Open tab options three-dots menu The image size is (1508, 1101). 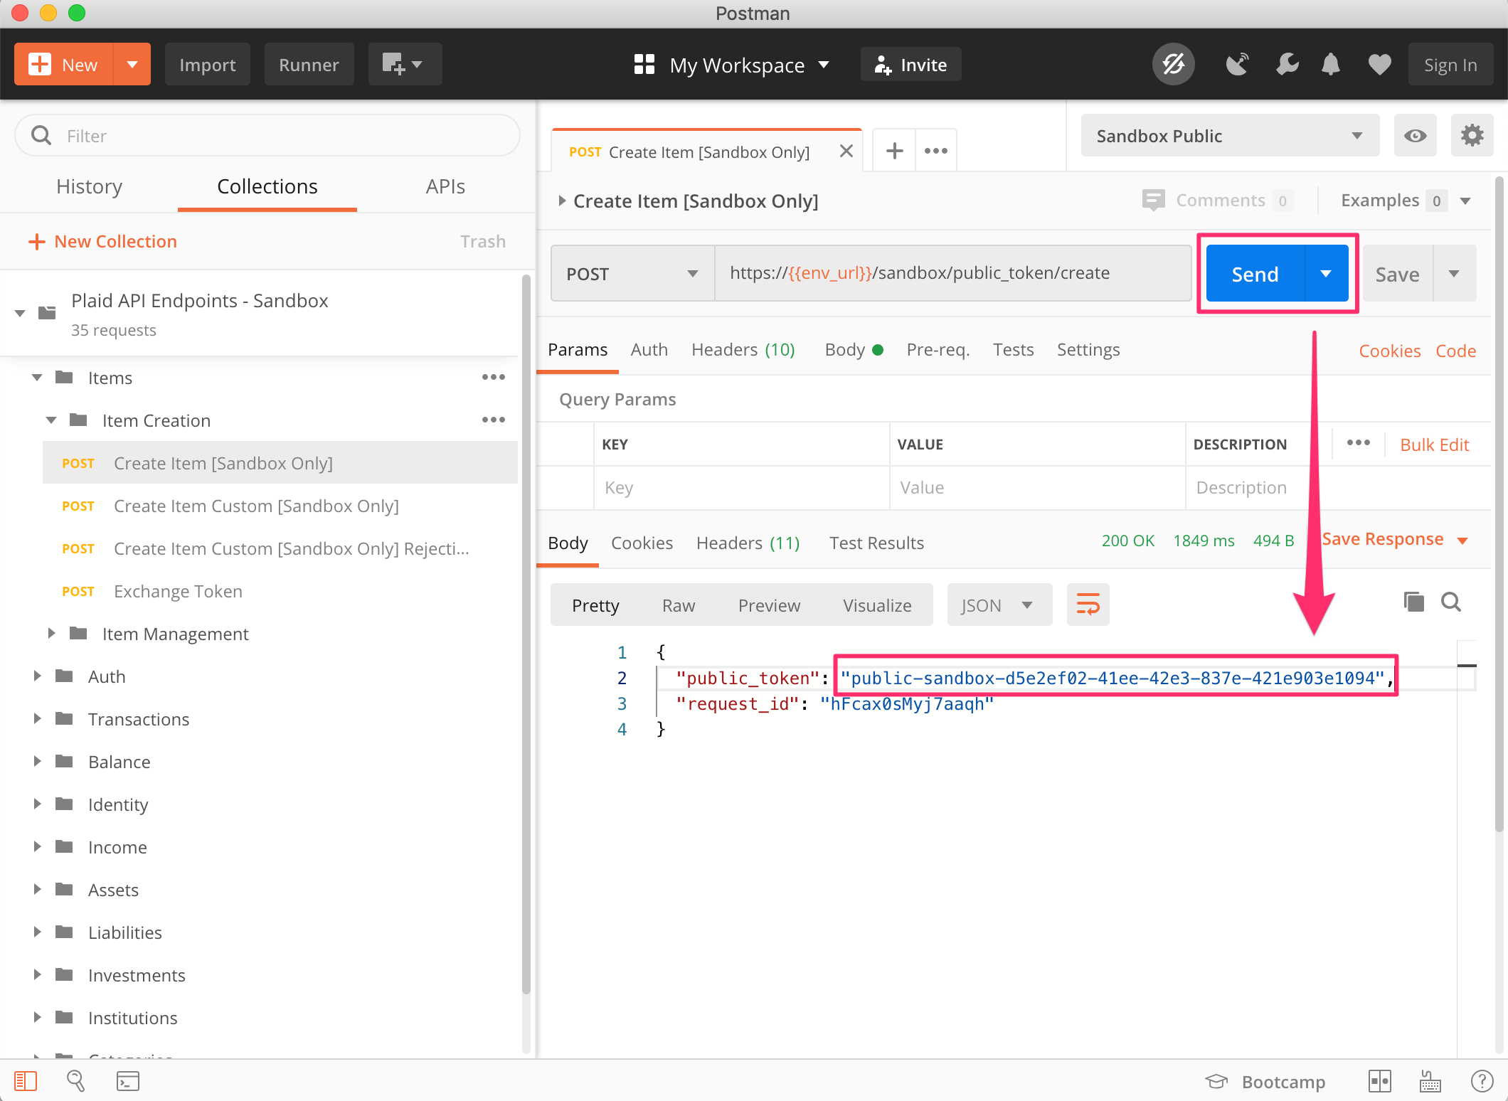click(x=935, y=151)
